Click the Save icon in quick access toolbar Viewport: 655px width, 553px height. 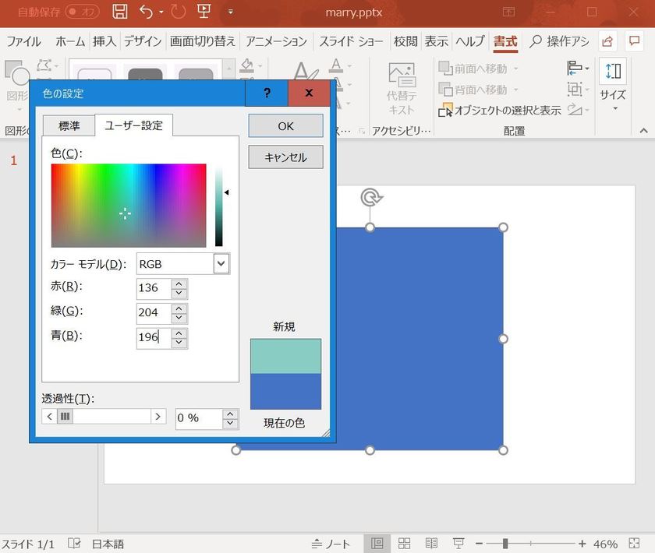[119, 12]
